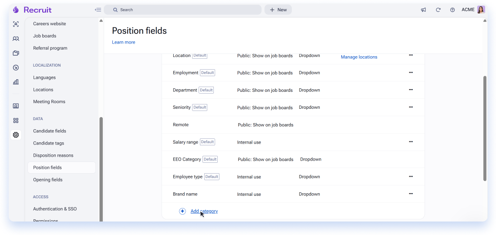Click the EEO Category field name
496x235 pixels.
coord(187,159)
